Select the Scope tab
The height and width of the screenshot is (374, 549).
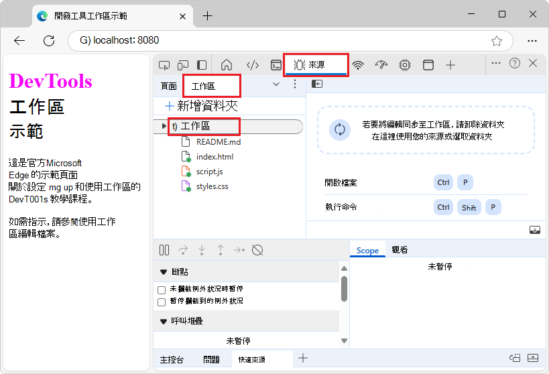point(367,251)
